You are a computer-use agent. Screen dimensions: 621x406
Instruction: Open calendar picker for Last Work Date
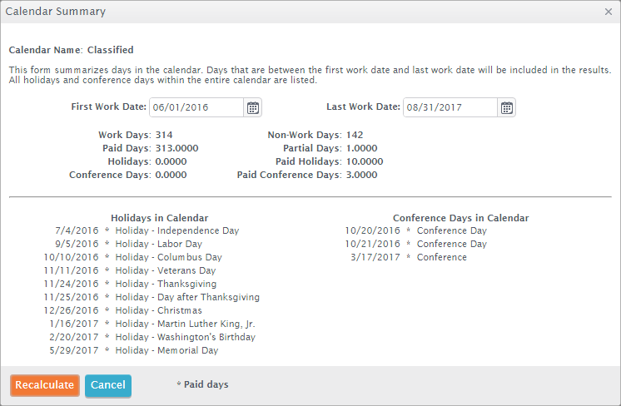pos(507,107)
